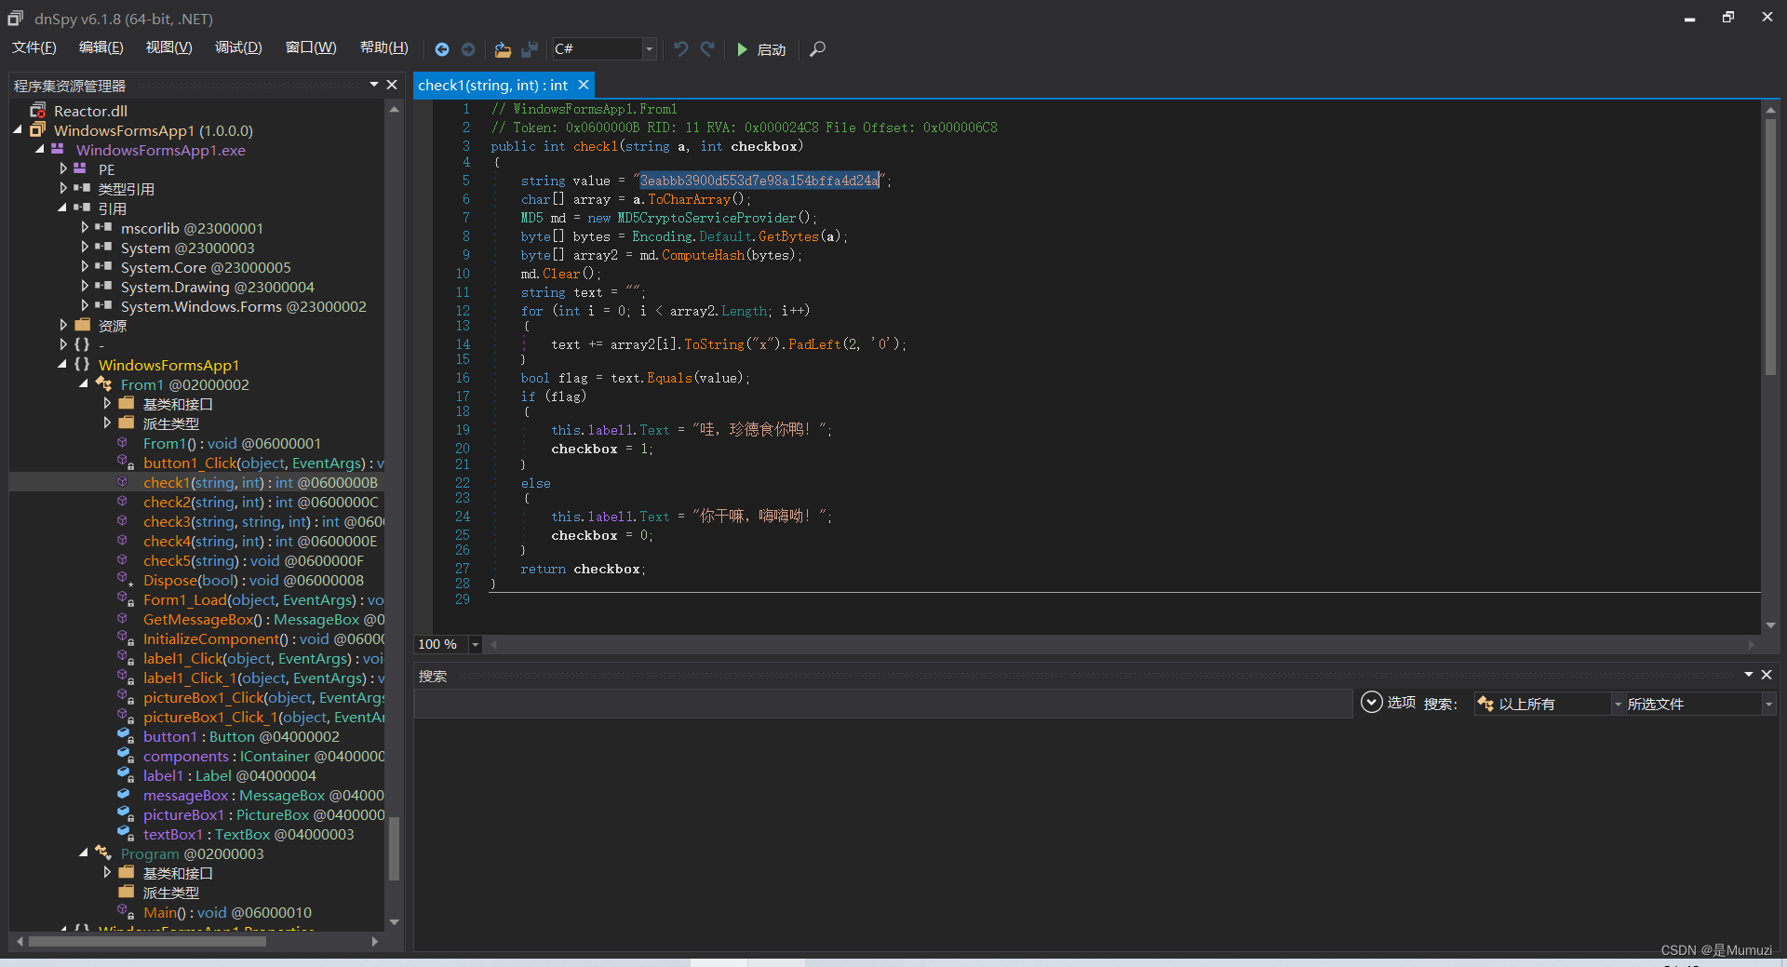Redo using the toolbar arrow
Viewport: 1787px width, 967px height.
click(x=707, y=49)
